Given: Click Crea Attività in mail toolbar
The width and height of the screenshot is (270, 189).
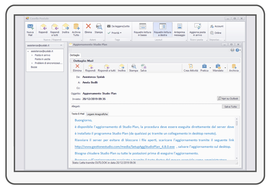Looking at the screenshot, I should 191,68.
